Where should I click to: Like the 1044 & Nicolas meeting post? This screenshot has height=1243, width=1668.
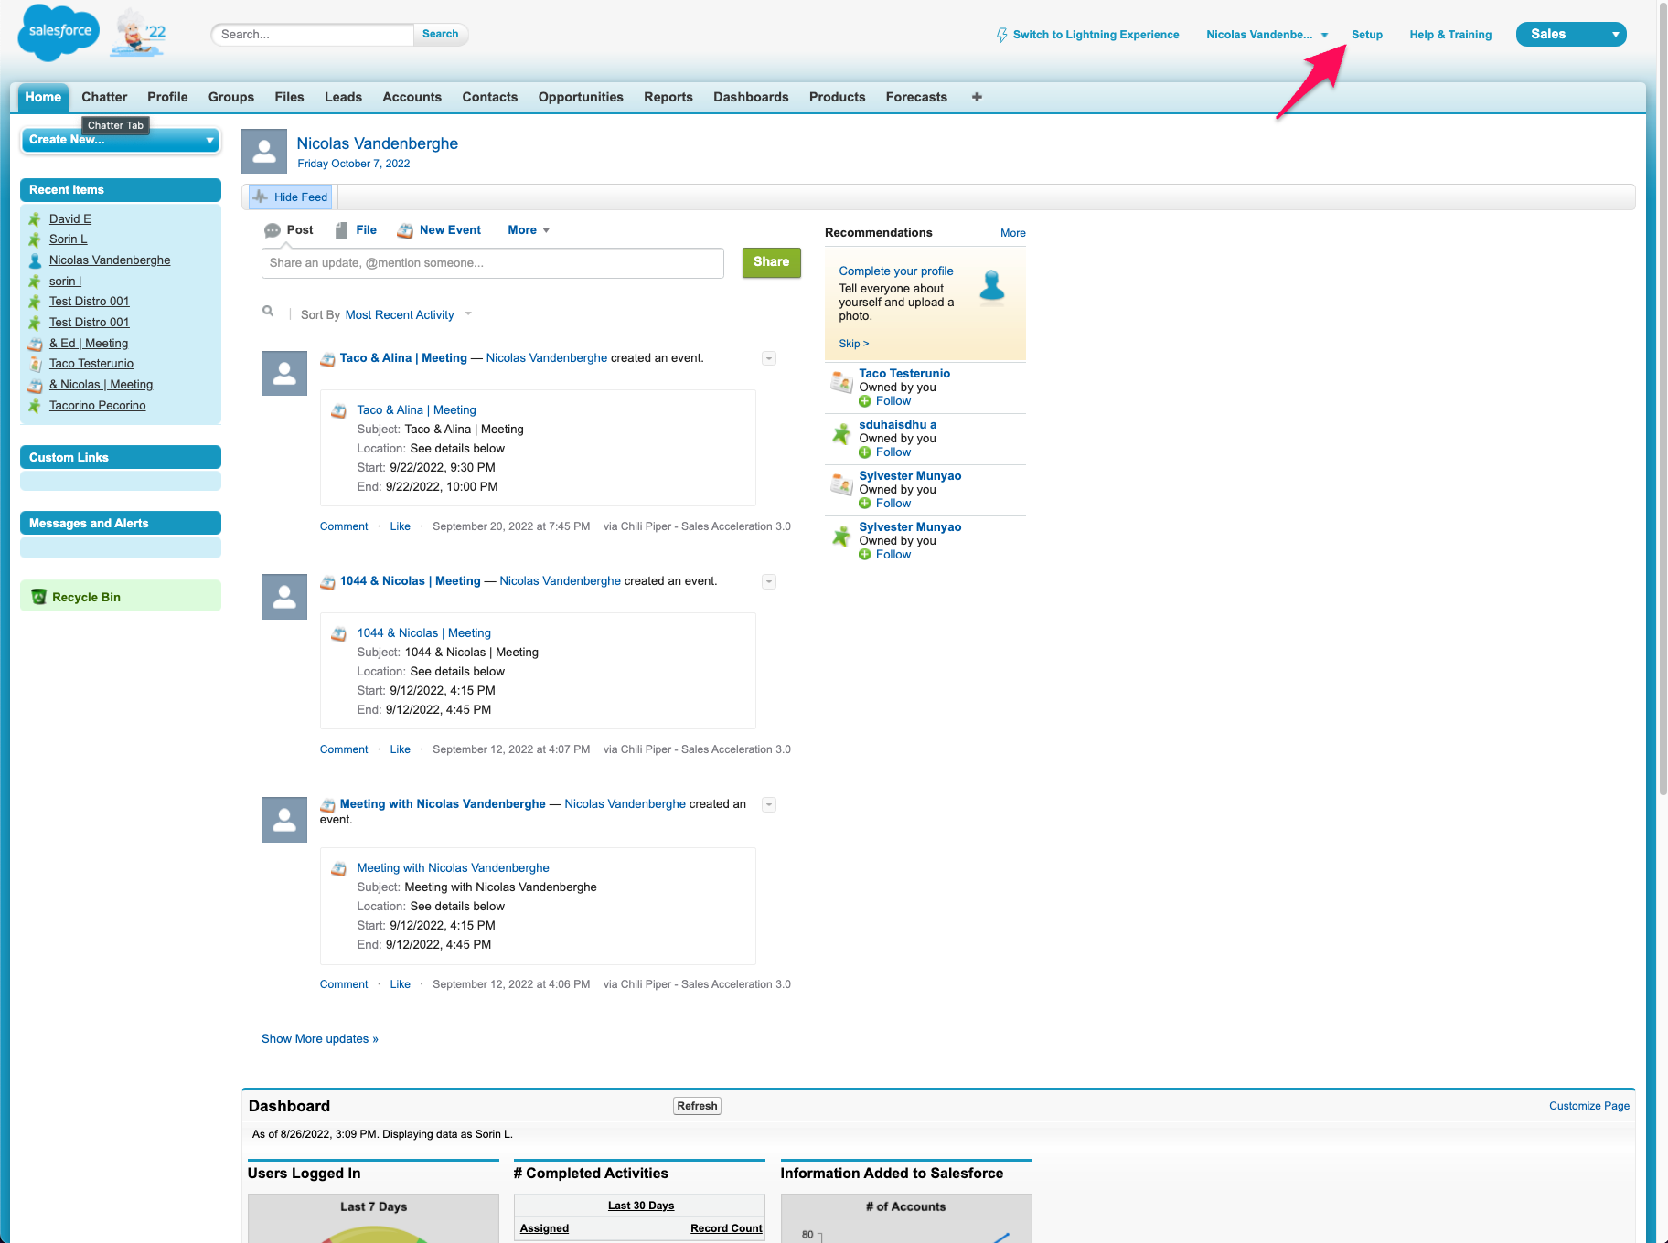pos(400,749)
